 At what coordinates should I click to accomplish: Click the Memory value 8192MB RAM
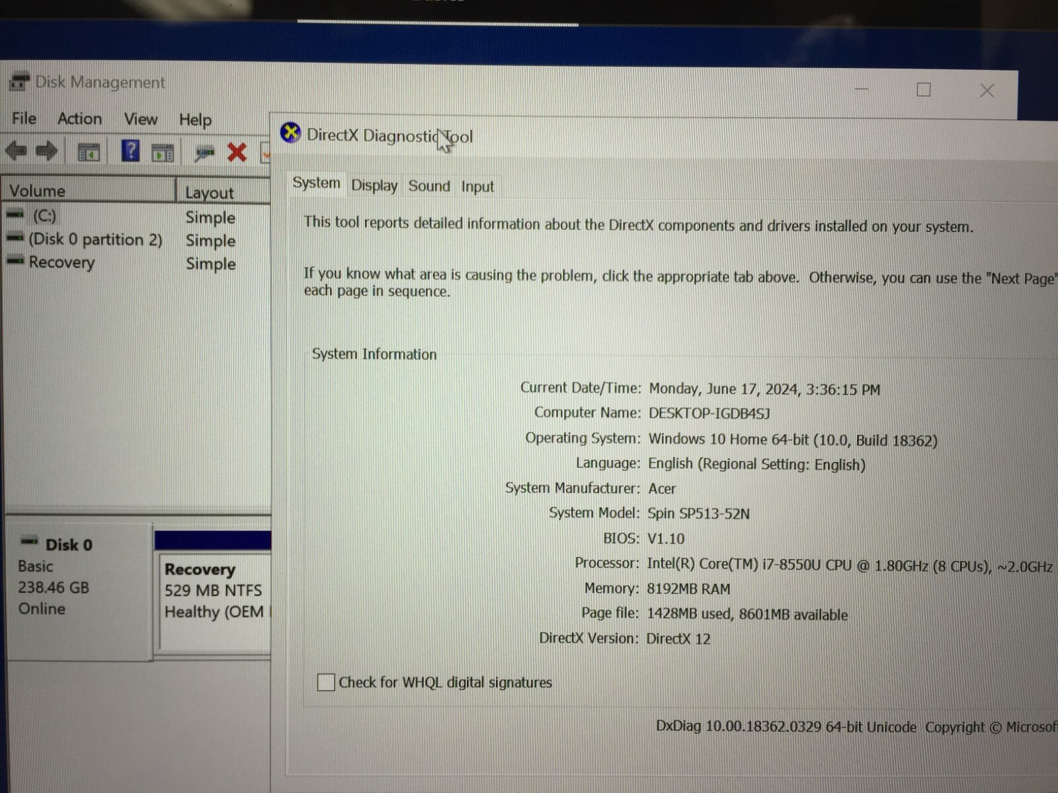tap(688, 589)
